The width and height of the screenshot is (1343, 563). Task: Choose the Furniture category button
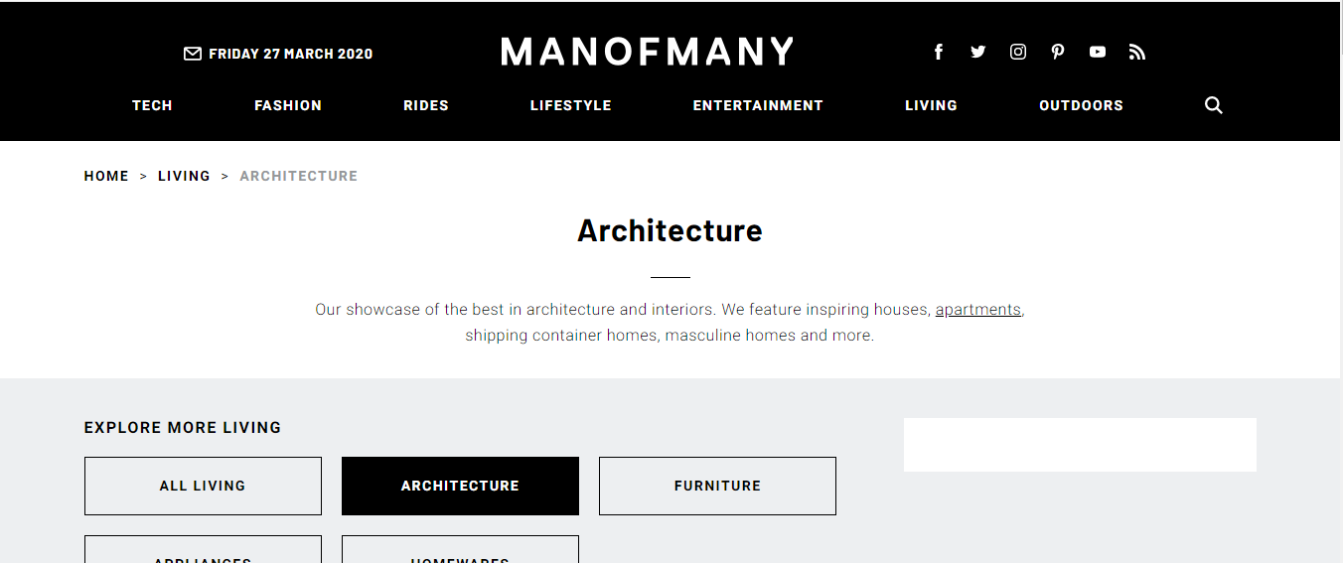(717, 486)
